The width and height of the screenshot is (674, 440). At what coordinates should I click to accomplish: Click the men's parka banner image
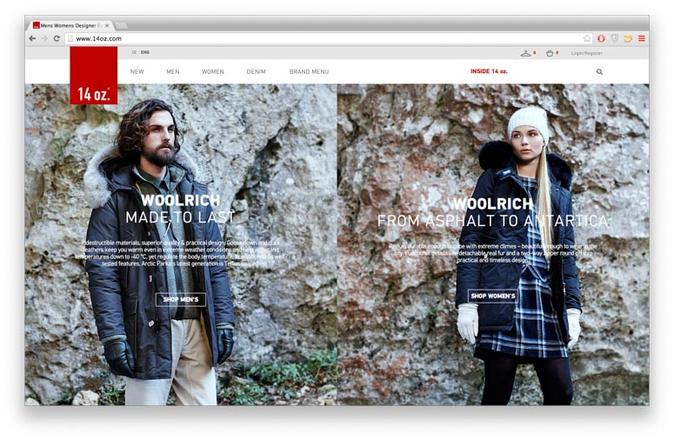pyautogui.click(x=181, y=244)
